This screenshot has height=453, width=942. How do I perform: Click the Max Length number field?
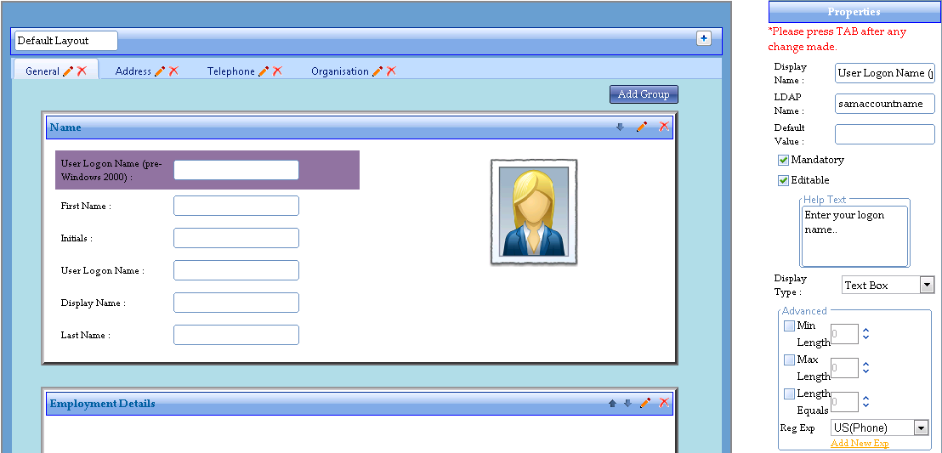point(845,368)
